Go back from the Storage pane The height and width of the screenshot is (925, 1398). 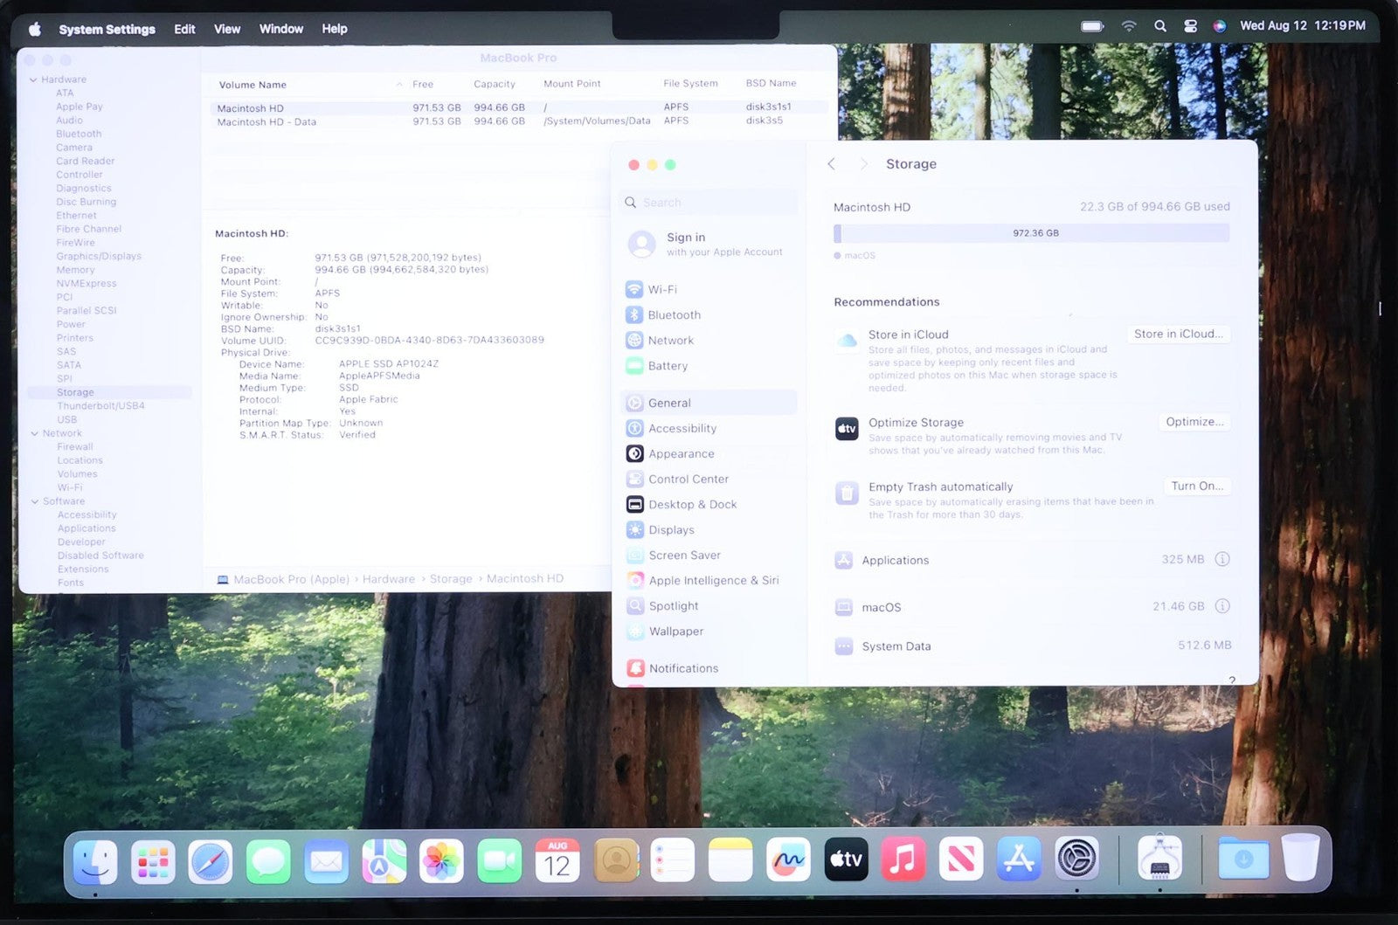point(831,164)
